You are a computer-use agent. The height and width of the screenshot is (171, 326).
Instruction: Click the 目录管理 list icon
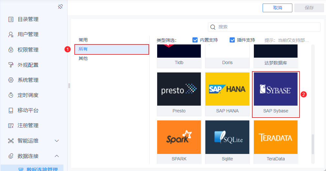click(x=11, y=19)
